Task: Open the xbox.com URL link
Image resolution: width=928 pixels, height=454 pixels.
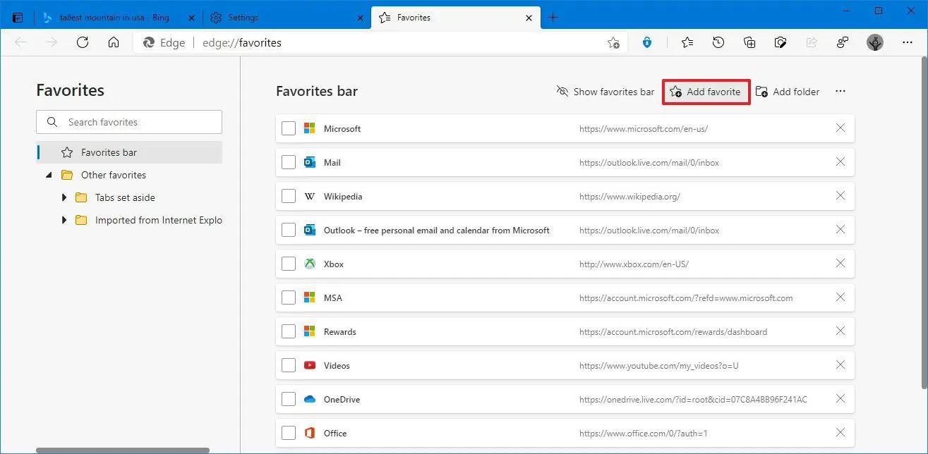Action: coord(634,264)
